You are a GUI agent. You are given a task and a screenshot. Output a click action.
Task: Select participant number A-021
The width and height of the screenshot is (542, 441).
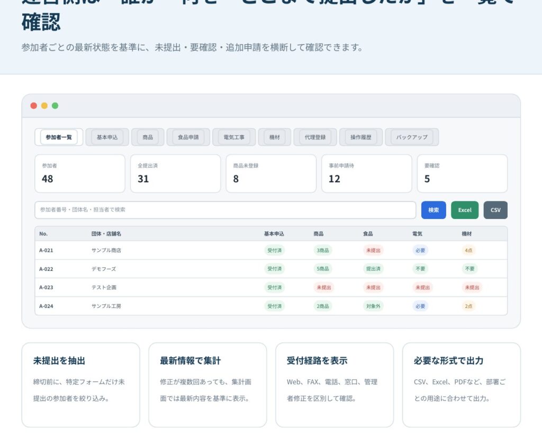coord(46,250)
